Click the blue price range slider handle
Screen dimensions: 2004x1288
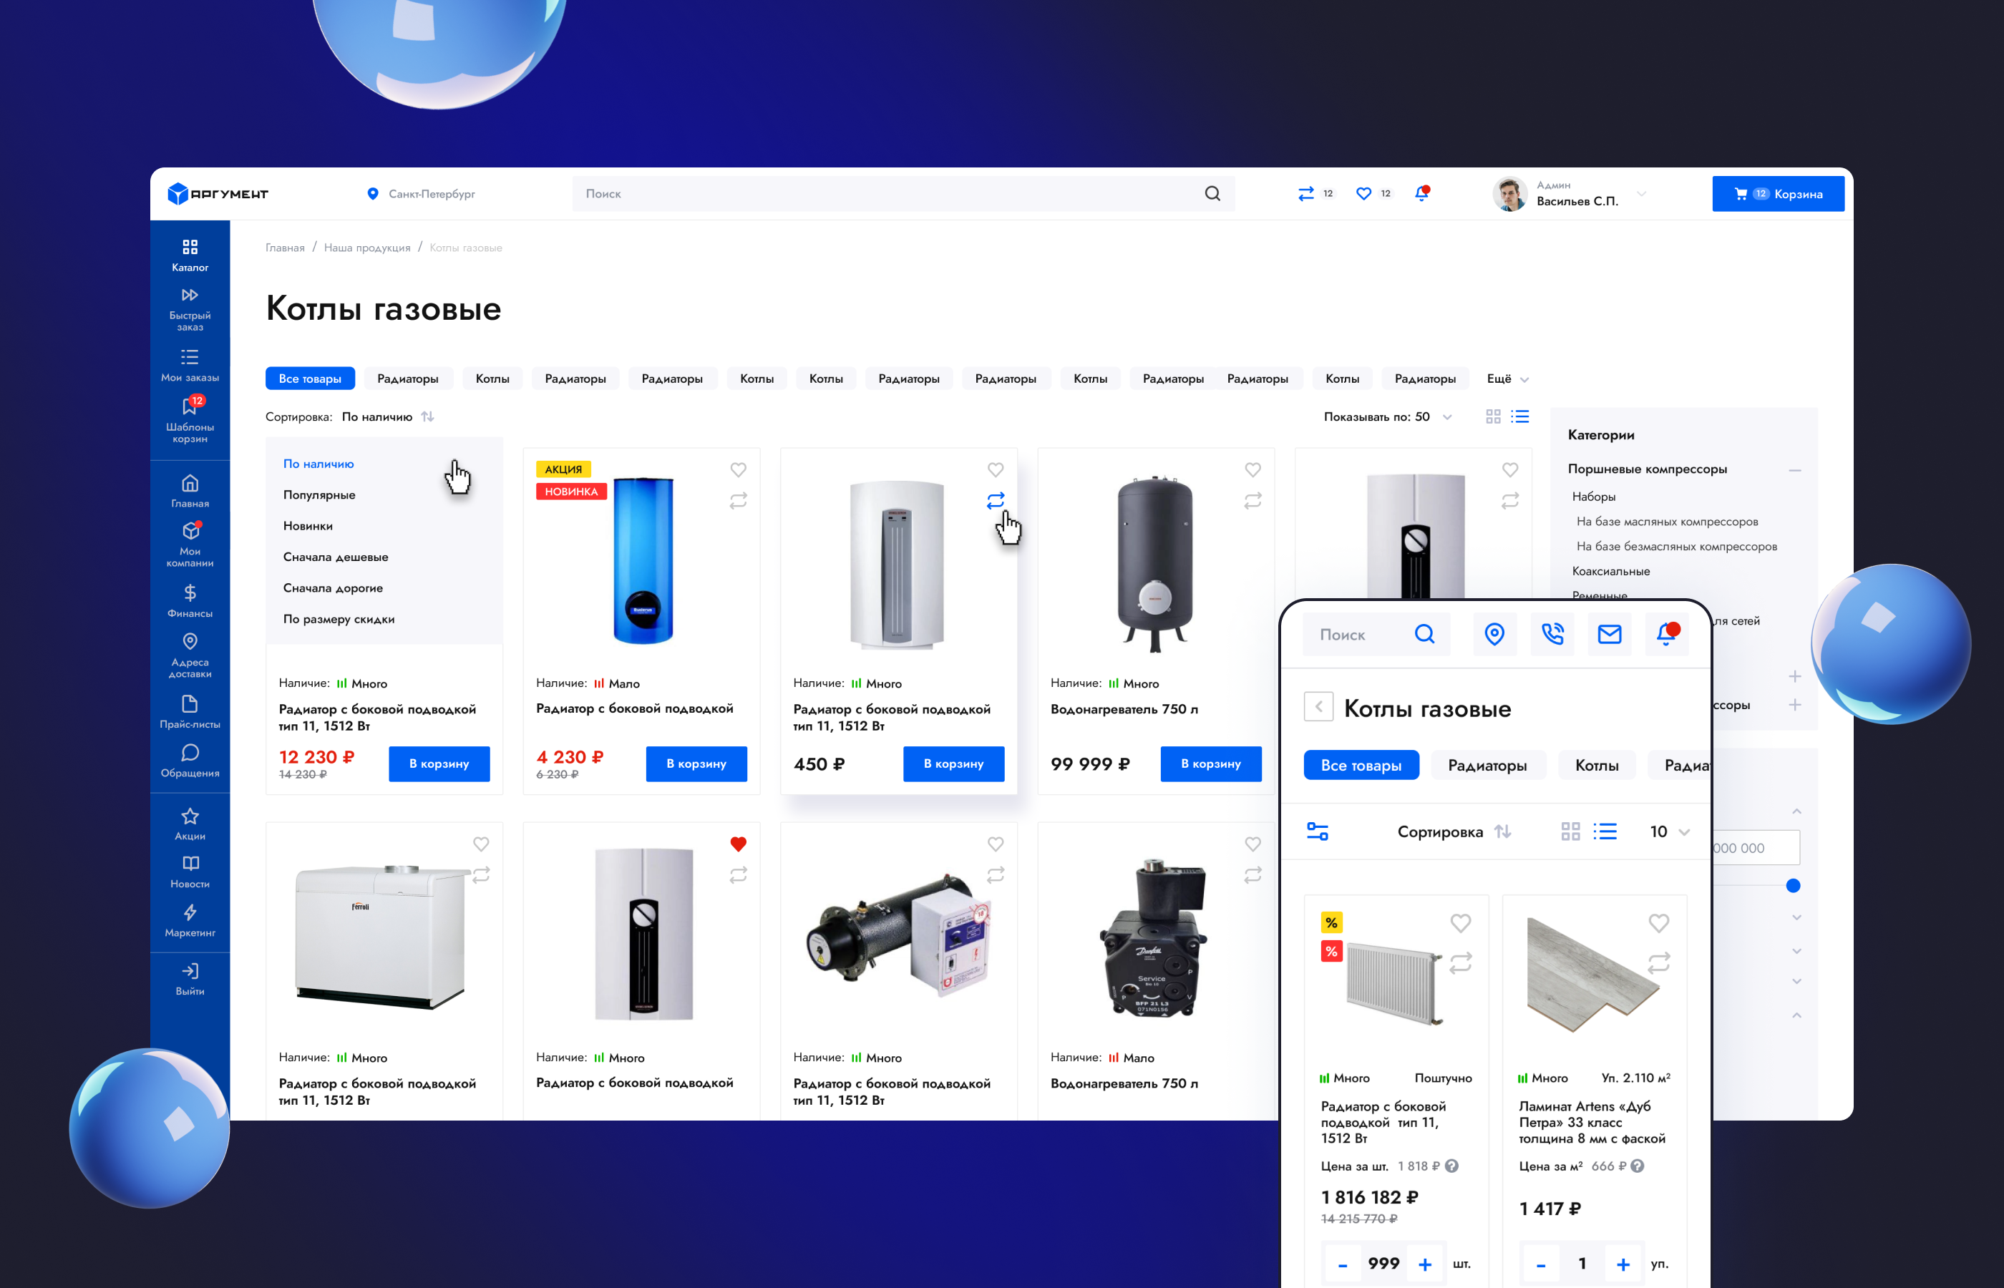pyautogui.click(x=1792, y=886)
